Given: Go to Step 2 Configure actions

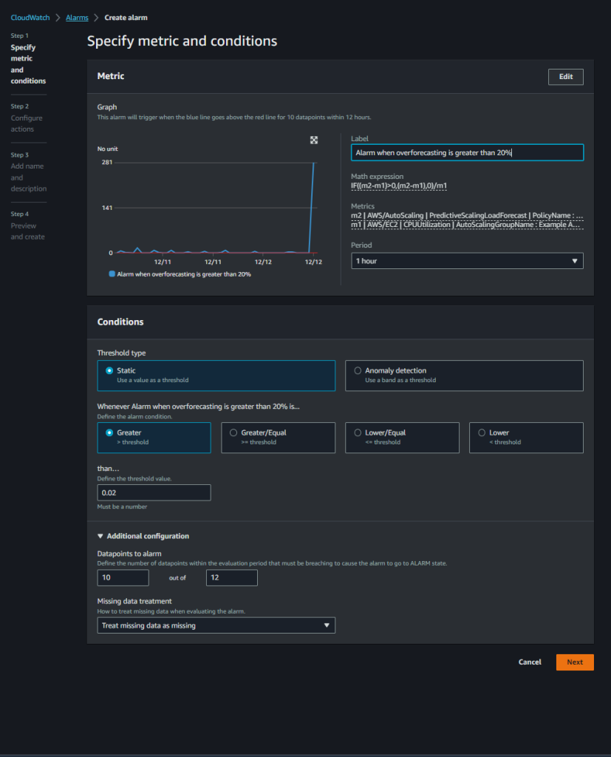Looking at the screenshot, I should 25,118.
